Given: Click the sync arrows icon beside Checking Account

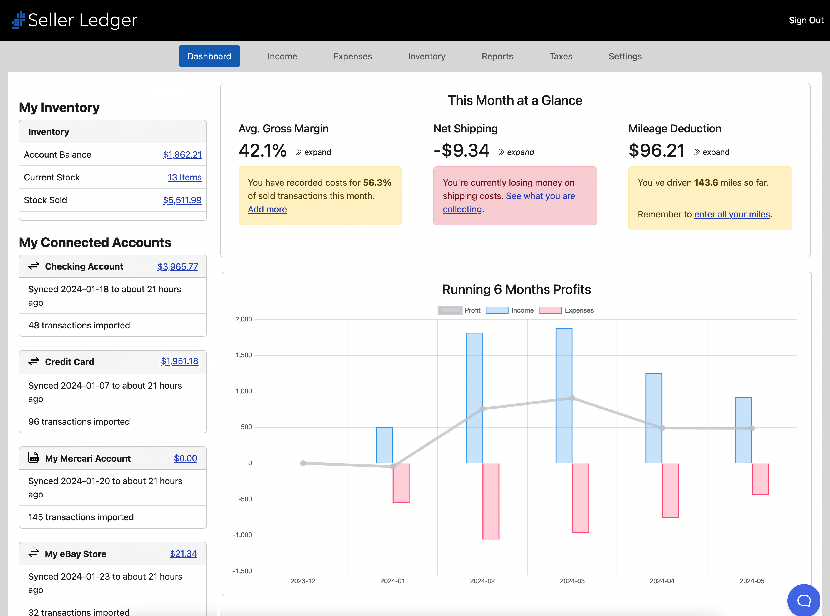Looking at the screenshot, I should pyautogui.click(x=34, y=266).
